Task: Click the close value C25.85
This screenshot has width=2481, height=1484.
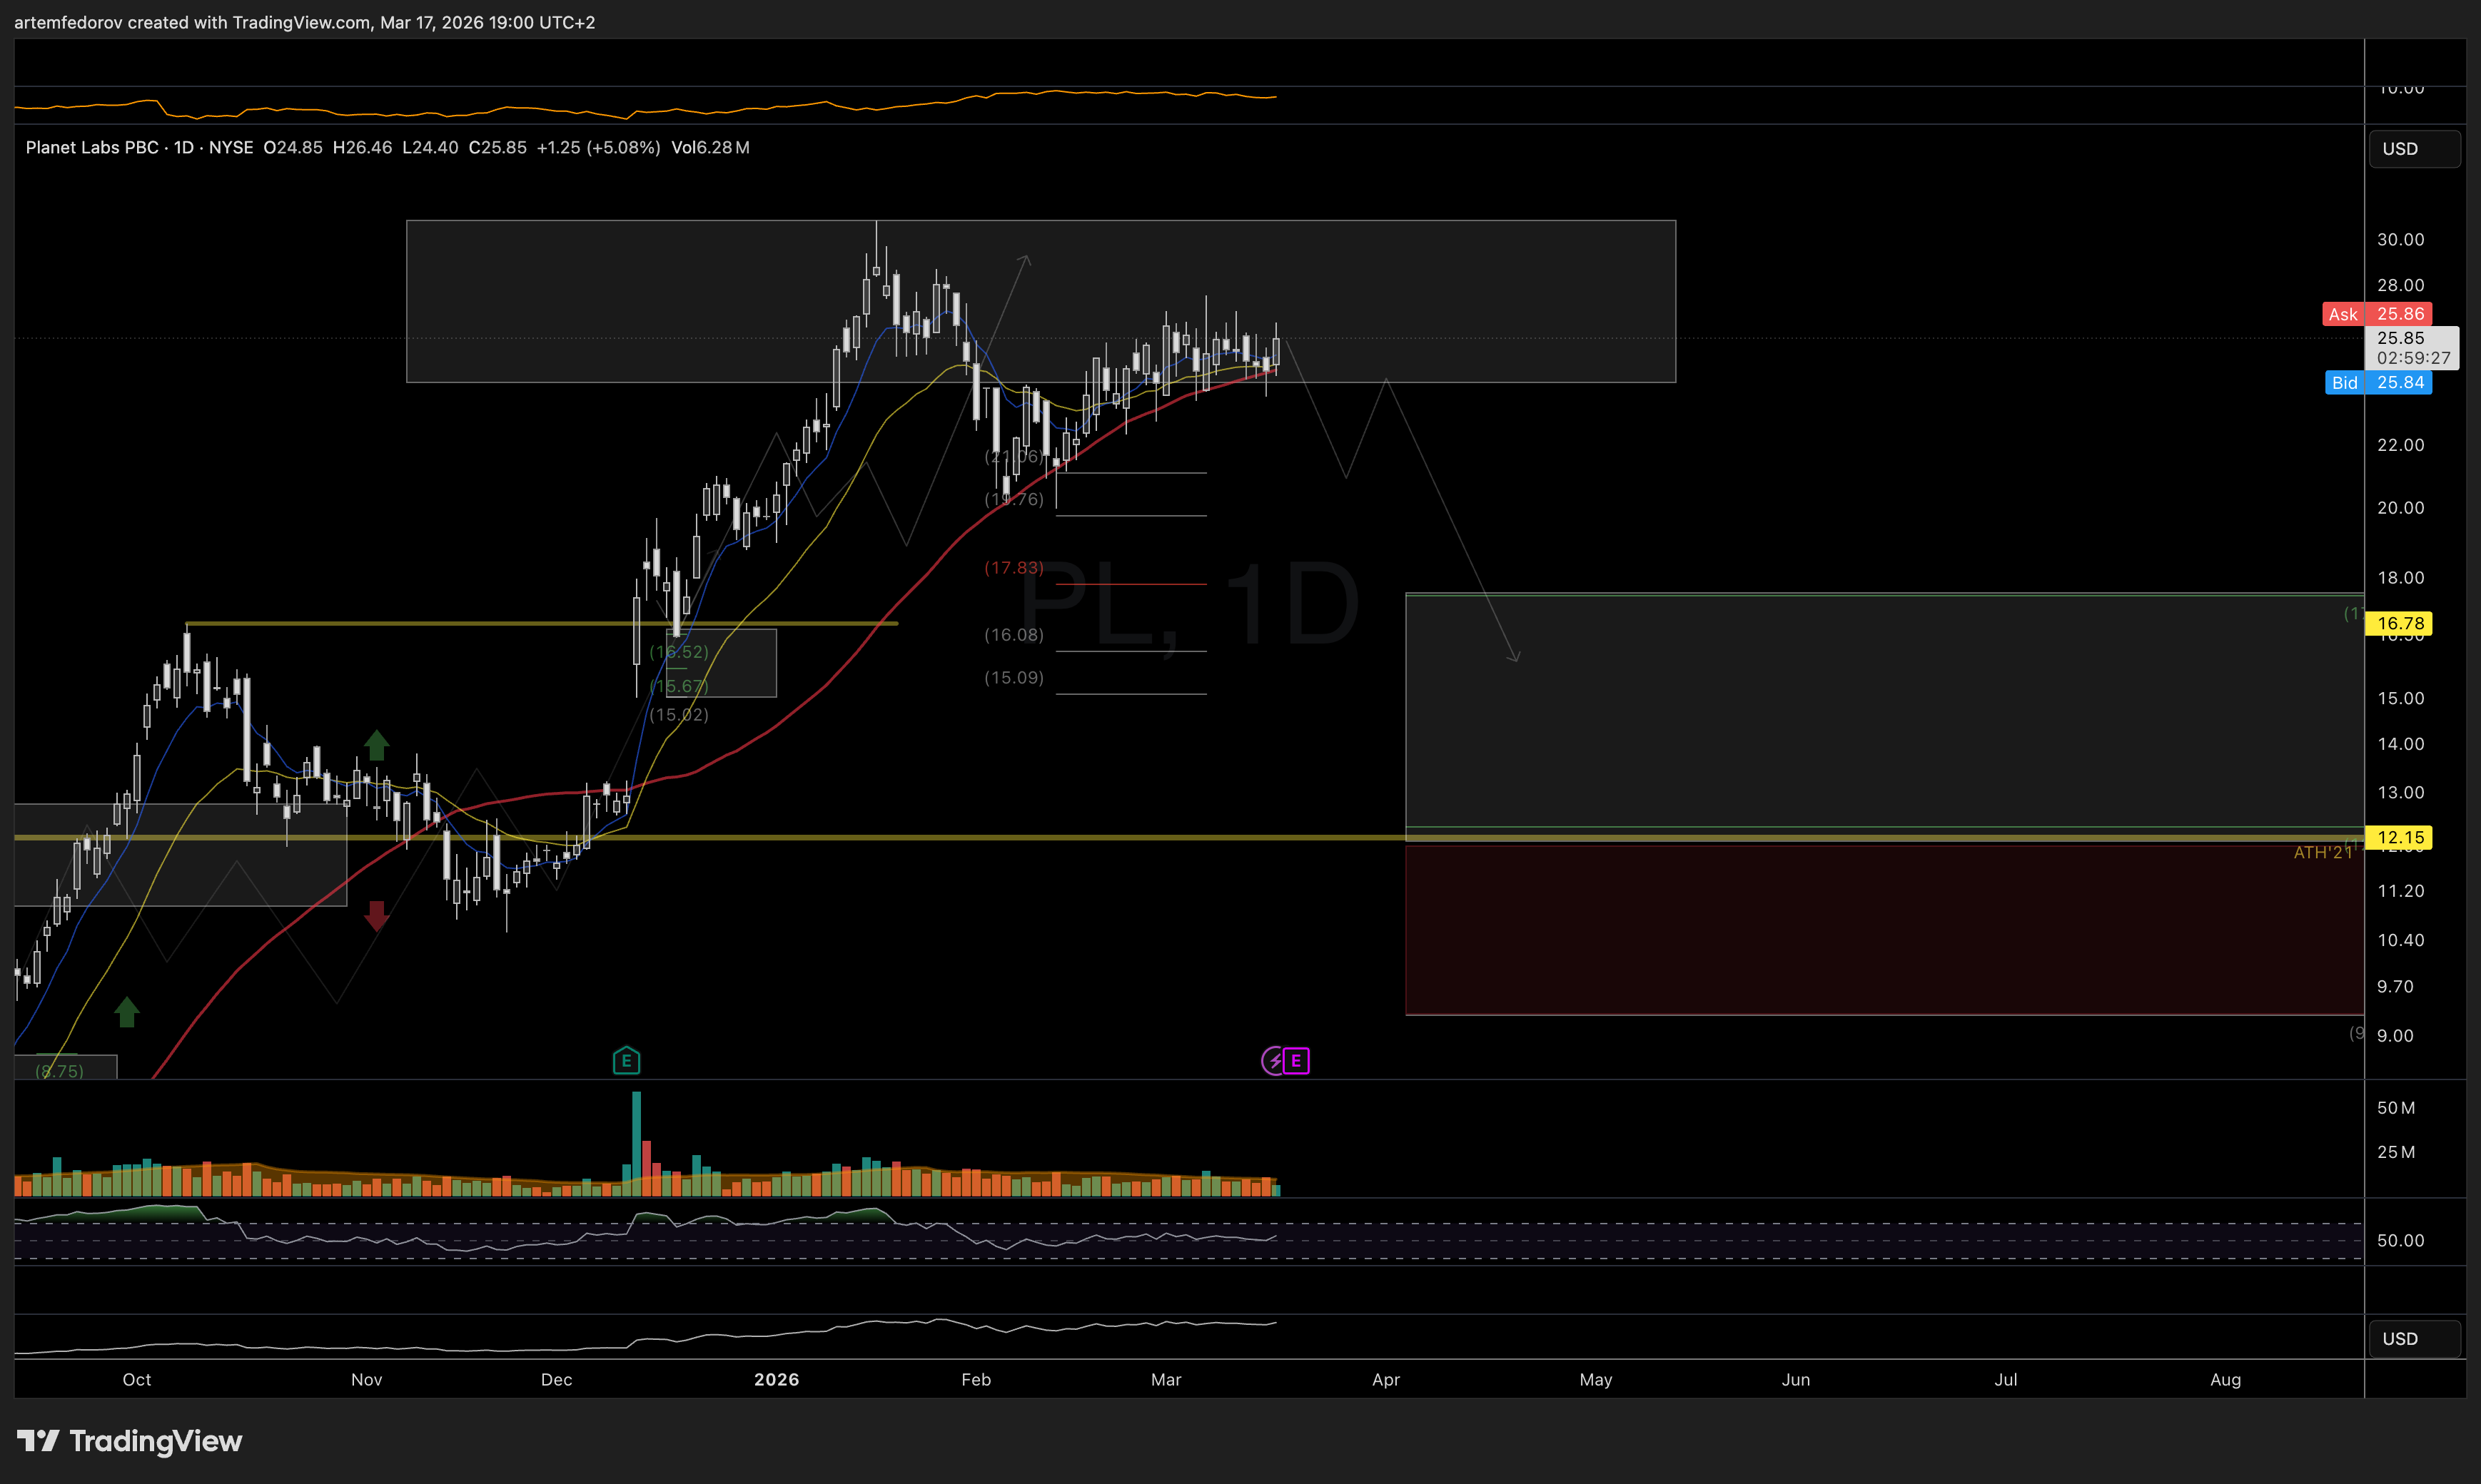Action: coord(497,148)
